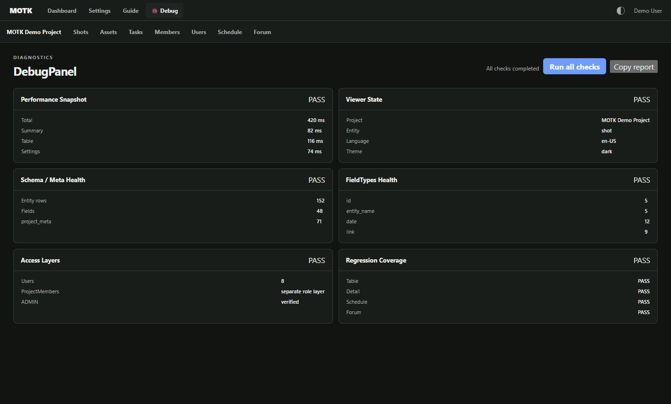The height and width of the screenshot is (404, 671).
Task: Click the ProjectMembers value separate role layer
Action: tap(303, 291)
